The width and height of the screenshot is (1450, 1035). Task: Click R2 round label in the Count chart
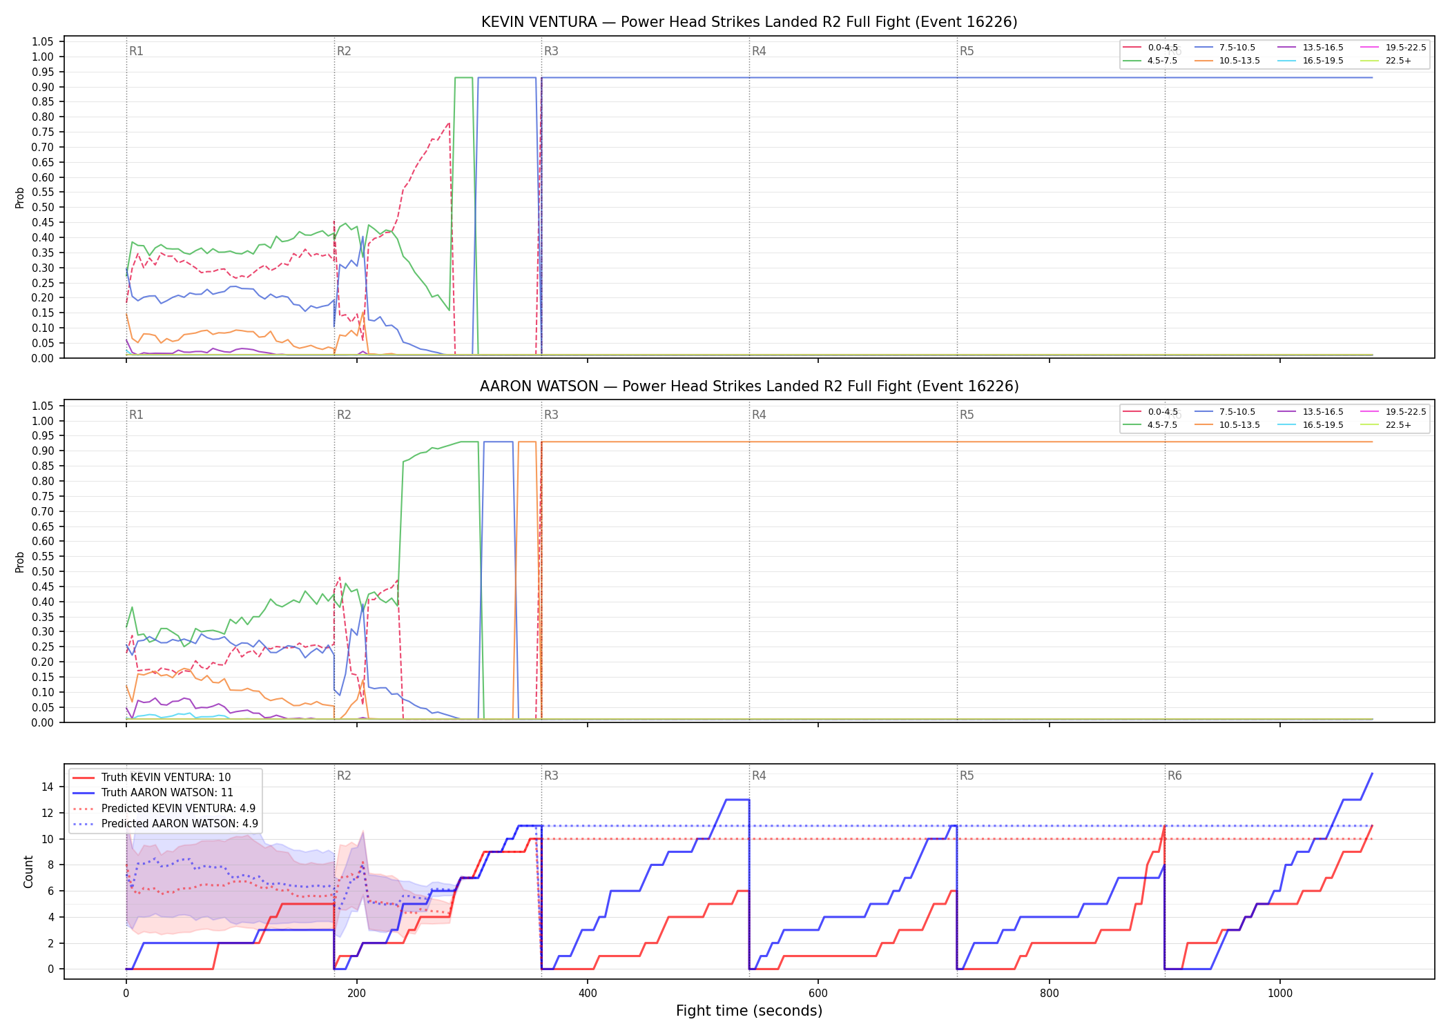click(344, 776)
